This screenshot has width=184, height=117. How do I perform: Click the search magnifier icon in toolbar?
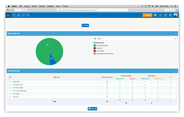pyautogui.click(x=28, y=15)
